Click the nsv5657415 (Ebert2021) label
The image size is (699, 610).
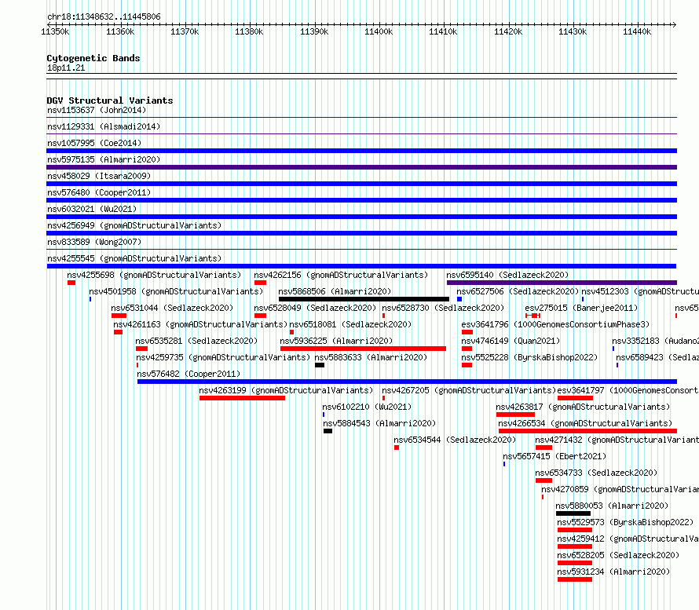pyautogui.click(x=554, y=456)
